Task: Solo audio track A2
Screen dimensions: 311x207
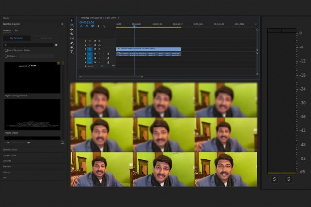Action: [104, 58]
